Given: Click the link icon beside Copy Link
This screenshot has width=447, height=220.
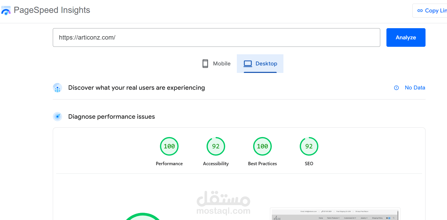Looking at the screenshot, I should tap(420, 11).
